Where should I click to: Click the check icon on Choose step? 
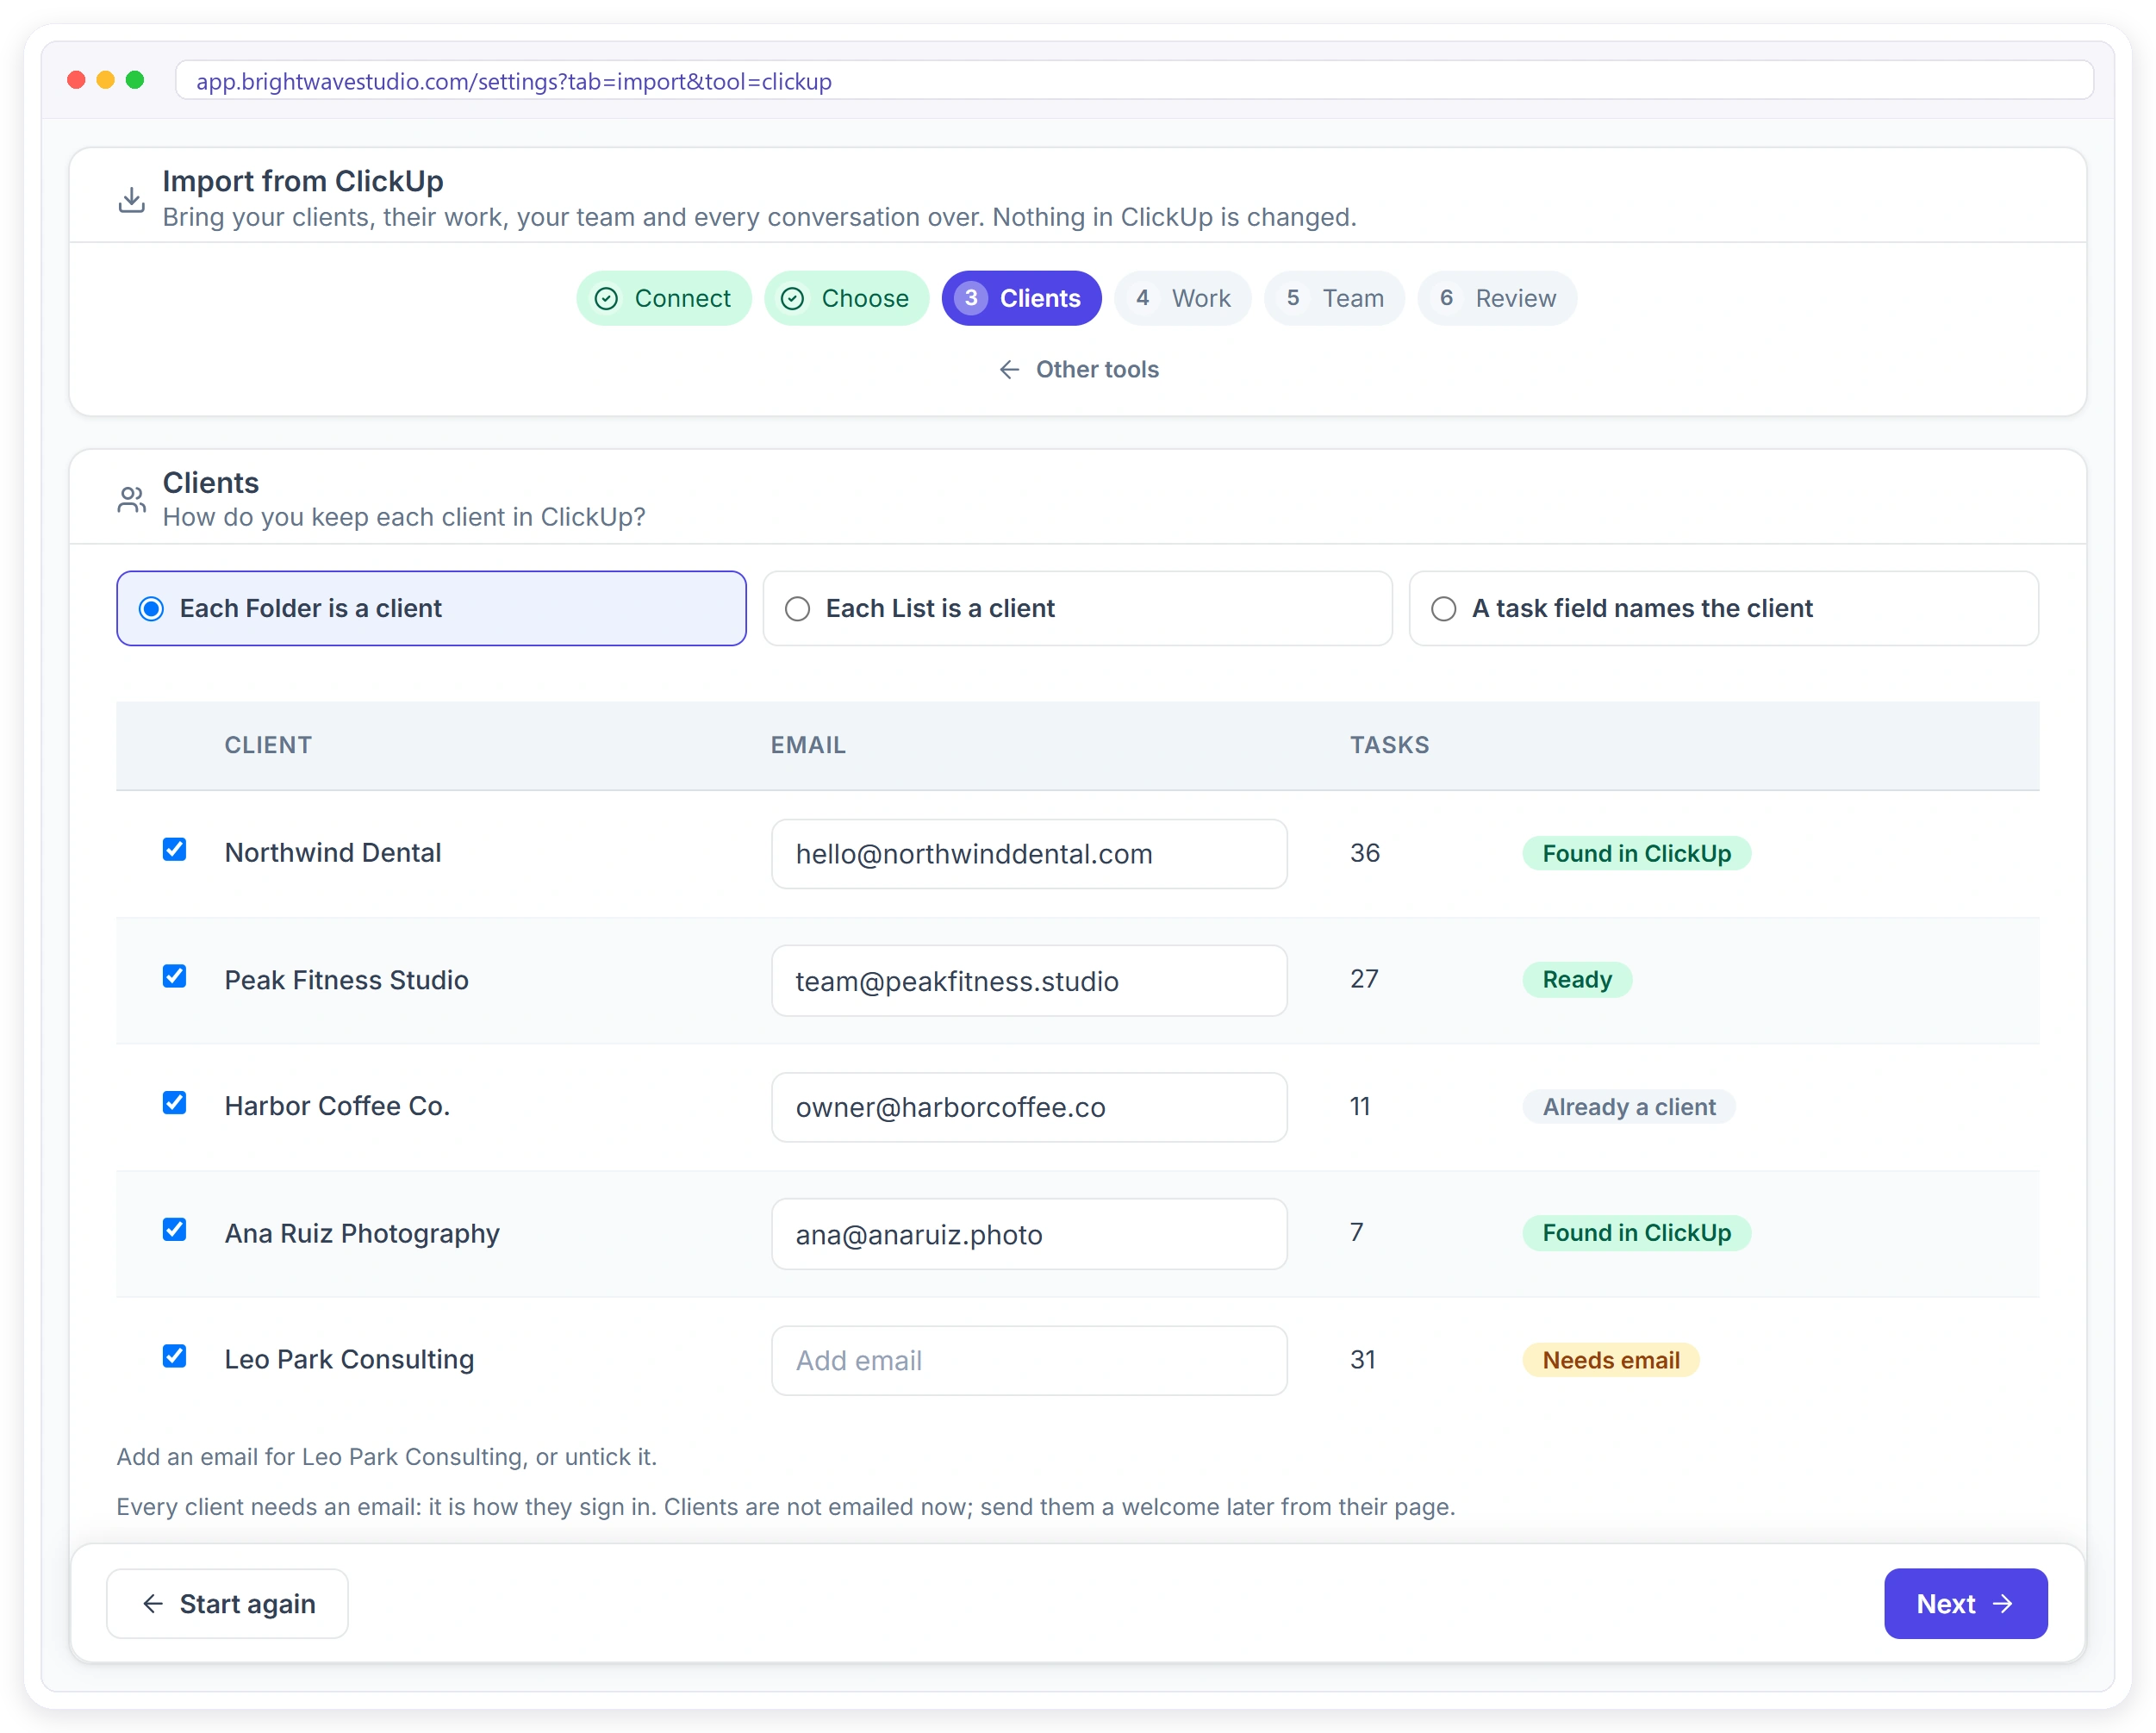[x=792, y=298]
